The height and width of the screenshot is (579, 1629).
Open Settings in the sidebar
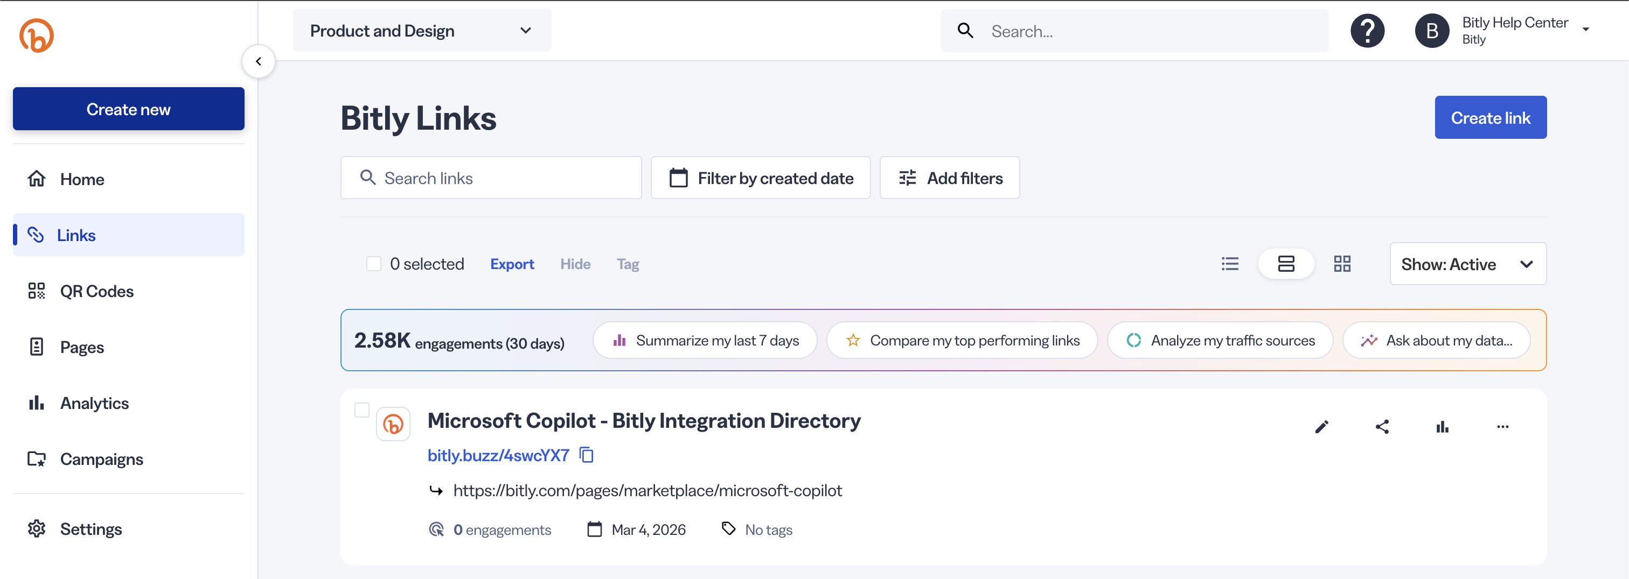[x=128, y=529]
